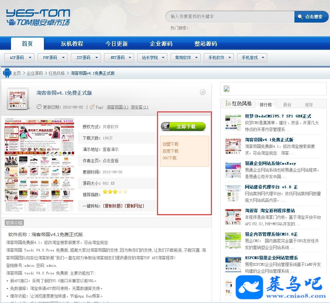Viewport: 330px width, 303px height.
Task: Expand the 站长学院 dropdown
Action: 152,58
